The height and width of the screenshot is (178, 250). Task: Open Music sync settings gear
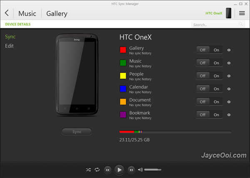(229, 63)
